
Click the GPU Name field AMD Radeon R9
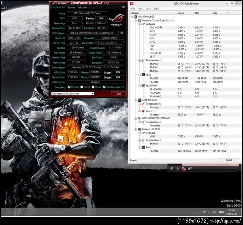(x=87, y=13)
